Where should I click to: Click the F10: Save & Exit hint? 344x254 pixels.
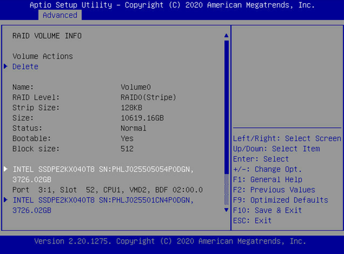pos(268,211)
